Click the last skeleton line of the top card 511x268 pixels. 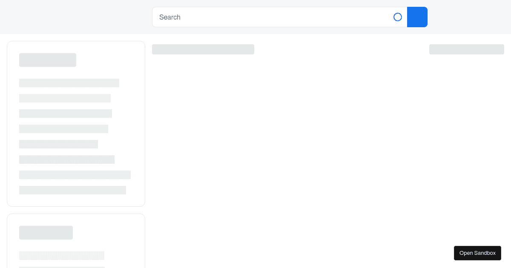tap(72, 190)
